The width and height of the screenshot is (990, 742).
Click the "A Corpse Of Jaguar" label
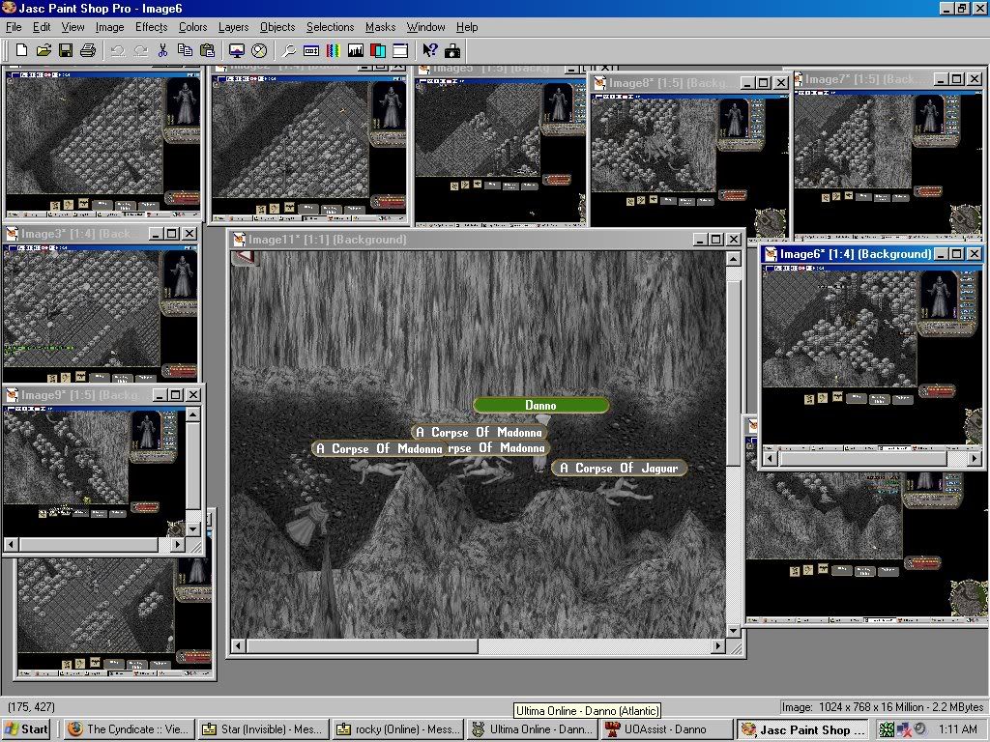click(619, 469)
